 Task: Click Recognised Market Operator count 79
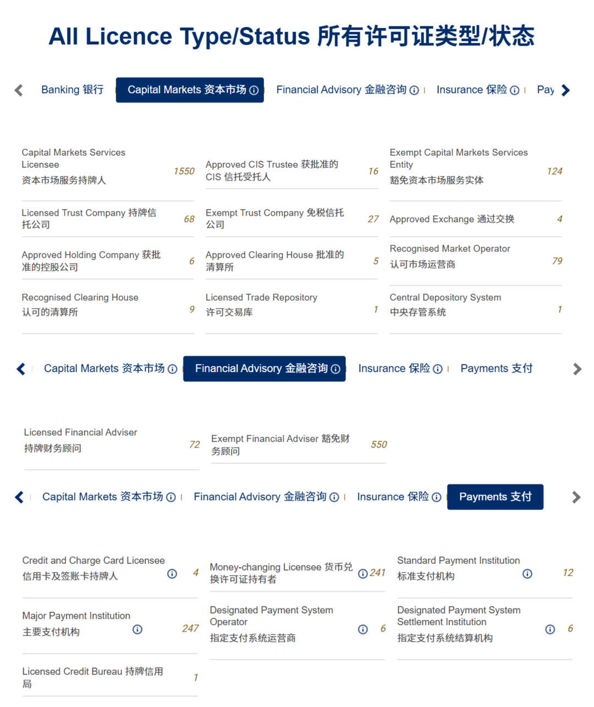pos(557,261)
